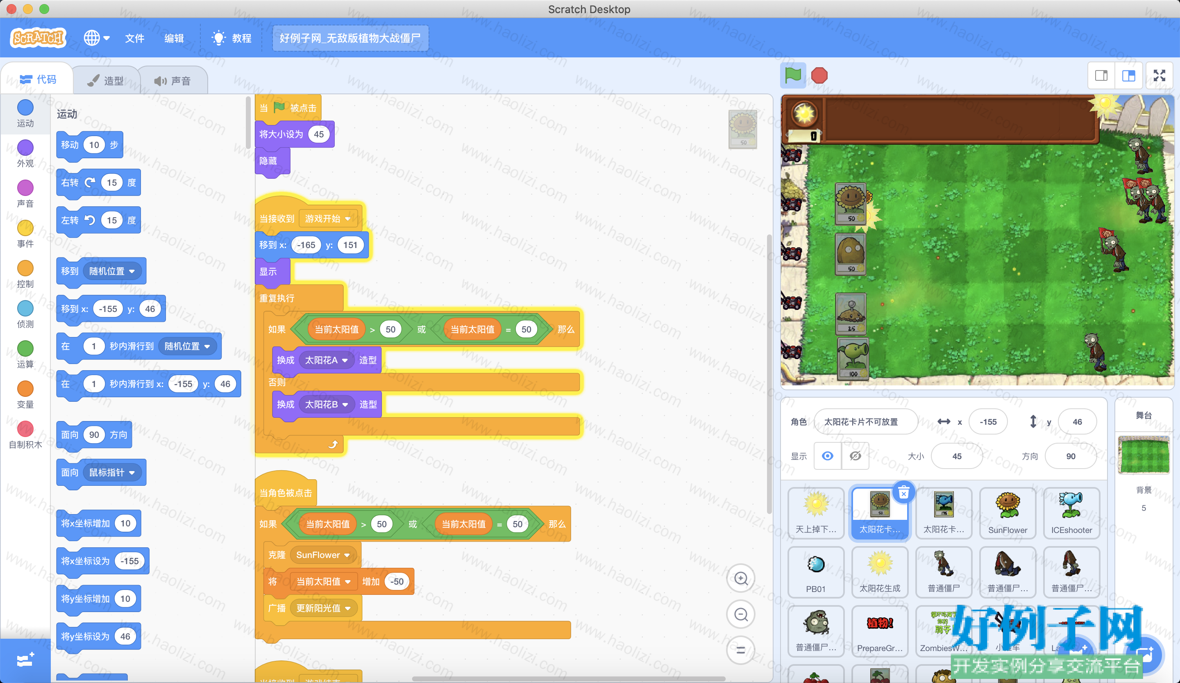This screenshot has height=683, width=1180.
Task: Select the 运动 block category
Action: [x=25, y=114]
